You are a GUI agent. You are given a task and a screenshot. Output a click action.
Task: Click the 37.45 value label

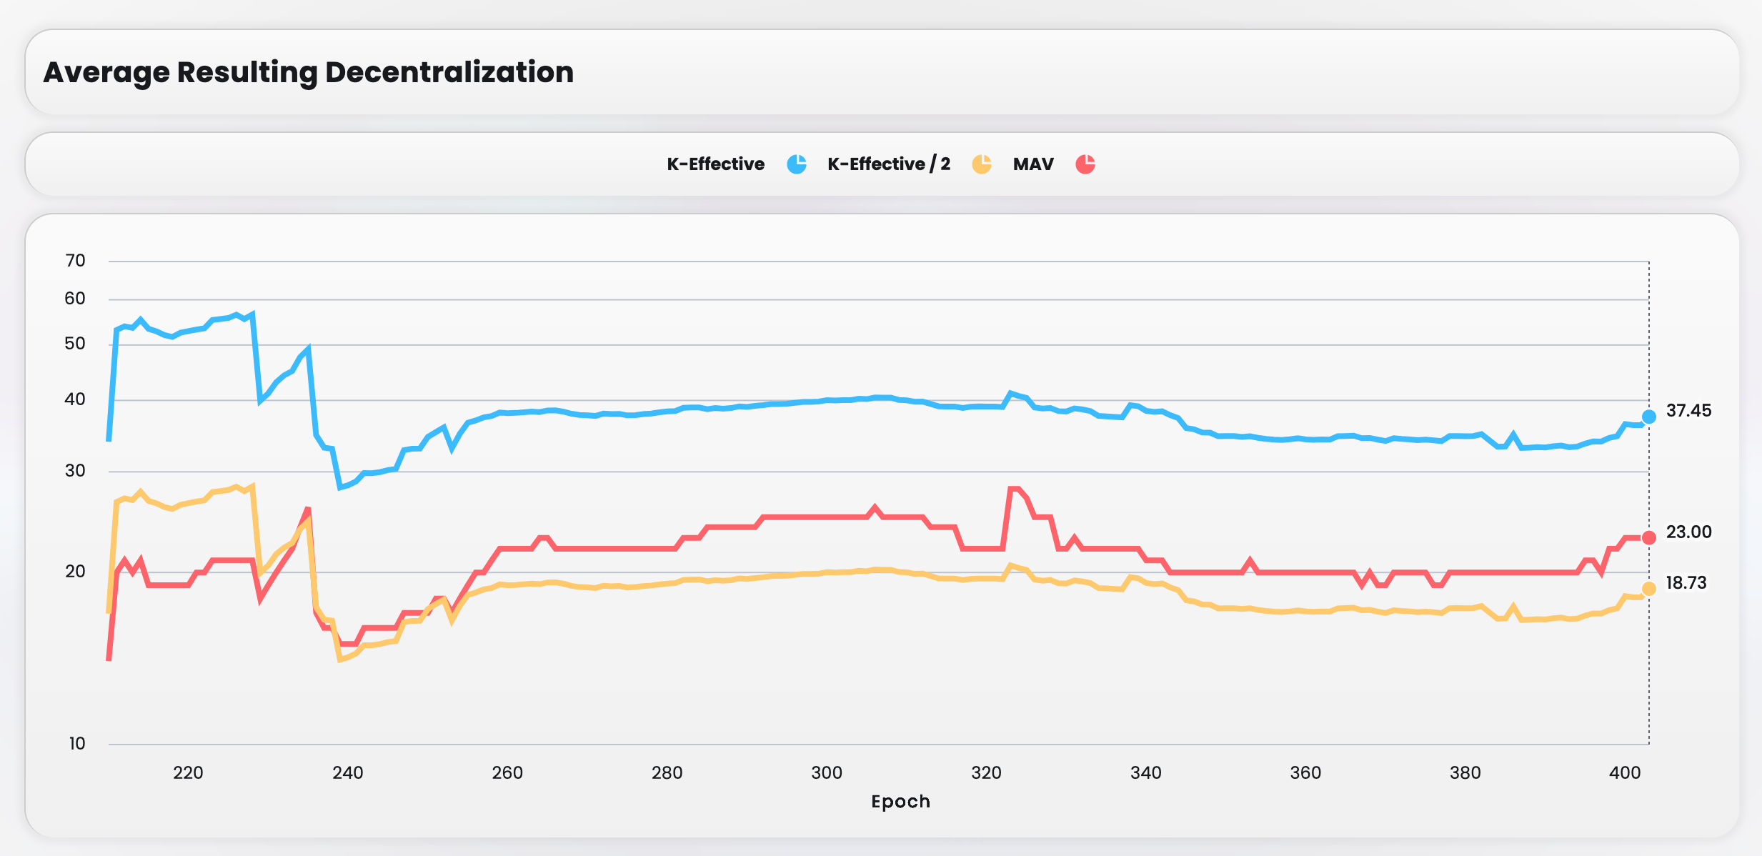pyautogui.click(x=1688, y=411)
